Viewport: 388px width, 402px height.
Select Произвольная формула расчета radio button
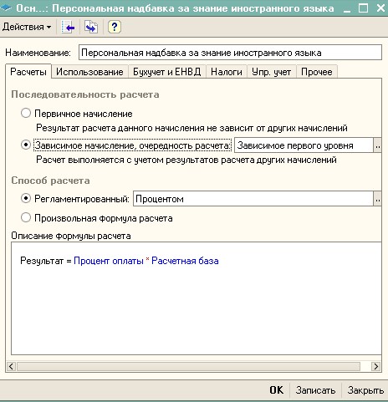click(x=26, y=217)
